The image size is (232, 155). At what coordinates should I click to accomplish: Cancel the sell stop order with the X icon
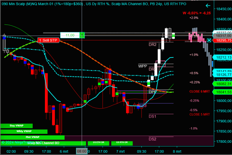pyautogui.click(x=209, y=40)
